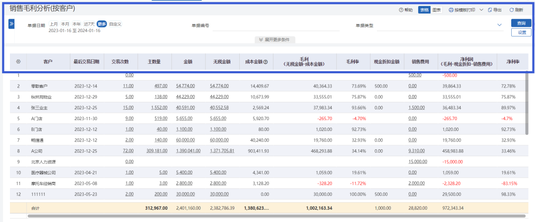Click 净利率 value -83.15%

tap(510, 183)
